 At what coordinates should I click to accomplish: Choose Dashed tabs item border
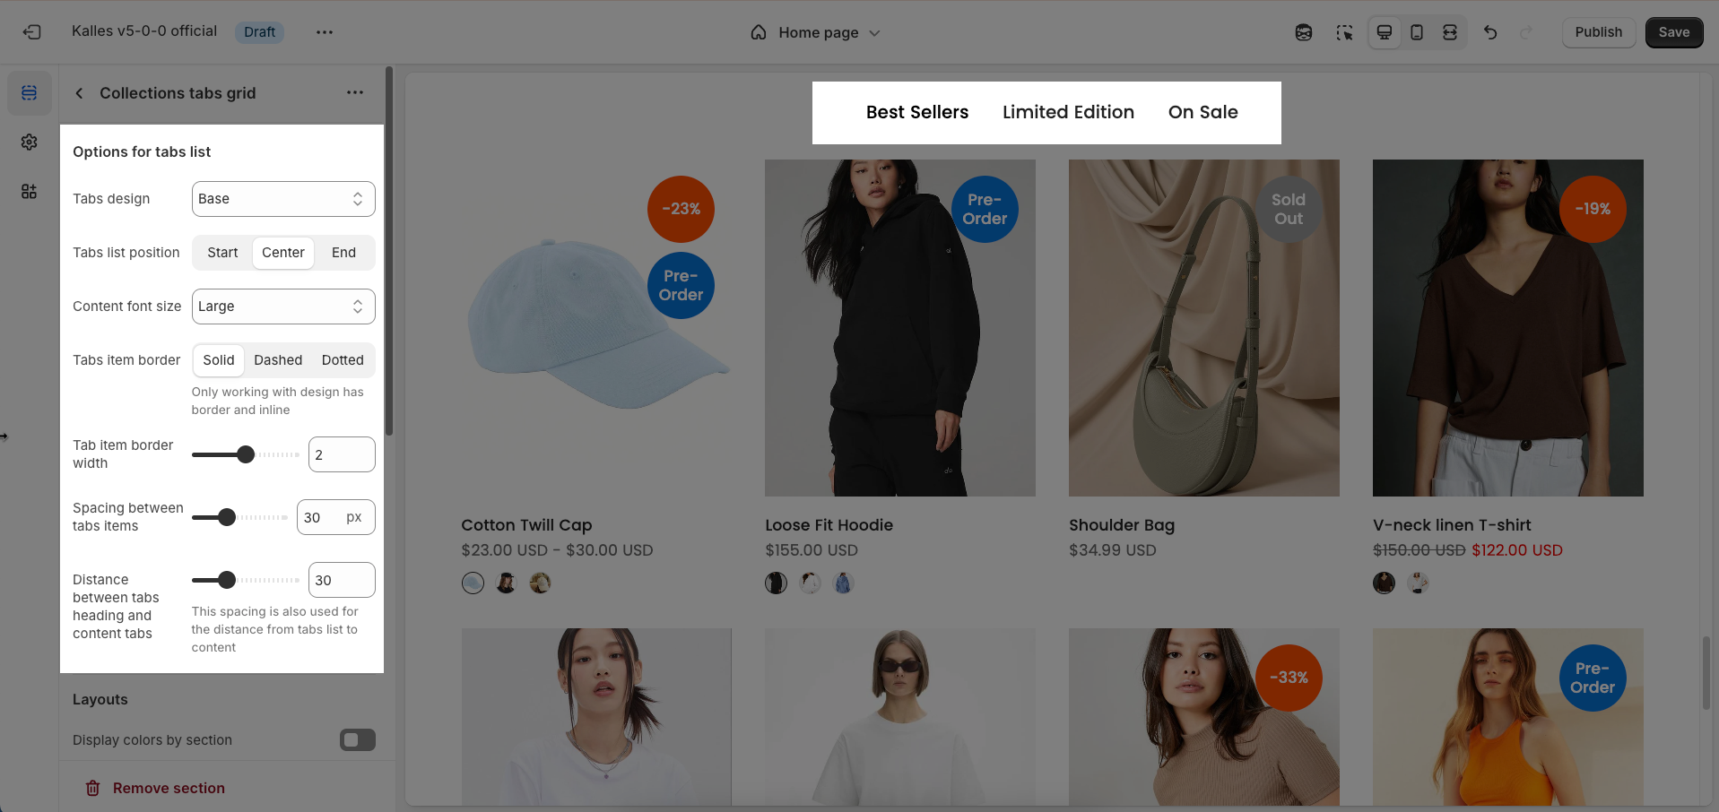pyautogui.click(x=278, y=360)
